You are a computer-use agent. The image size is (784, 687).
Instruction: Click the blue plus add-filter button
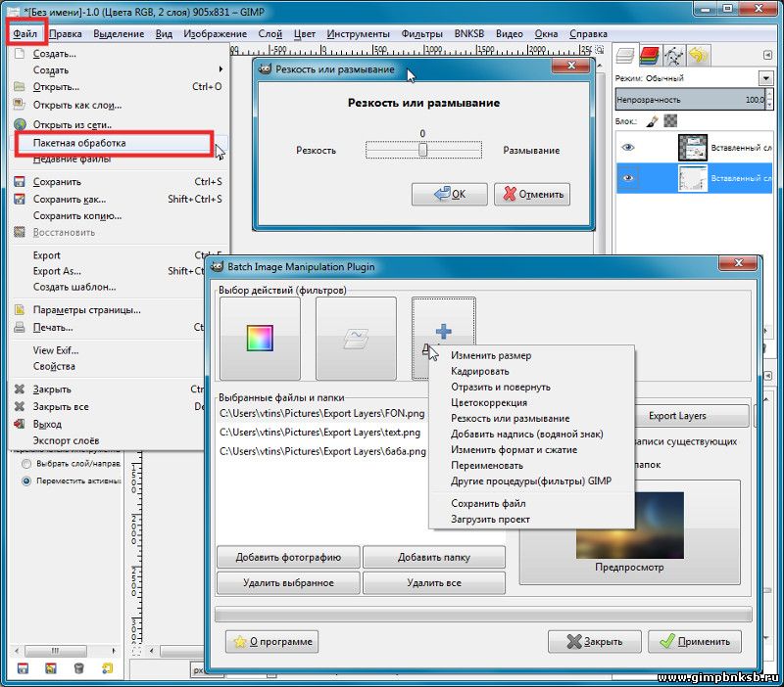(x=444, y=331)
